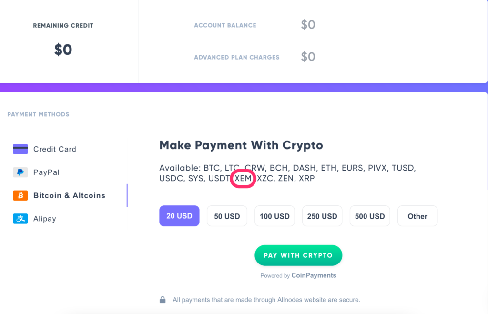This screenshot has height=314, width=488.
Task: Open the CoinPayments link
Action: tap(314, 275)
